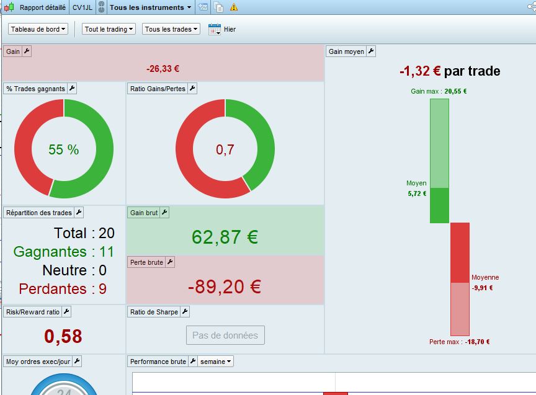This screenshot has width=536, height=395.
Task: Click the wrench icon of Gain moyen
Action: (x=371, y=51)
